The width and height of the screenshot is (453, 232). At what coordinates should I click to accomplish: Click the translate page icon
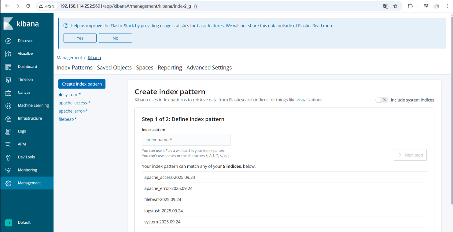point(386,6)
